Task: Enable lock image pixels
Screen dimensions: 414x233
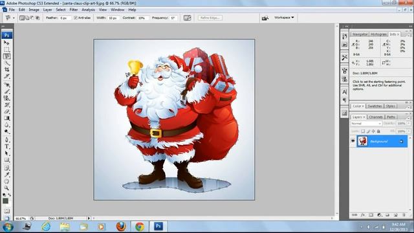Action: coord(368,131)
